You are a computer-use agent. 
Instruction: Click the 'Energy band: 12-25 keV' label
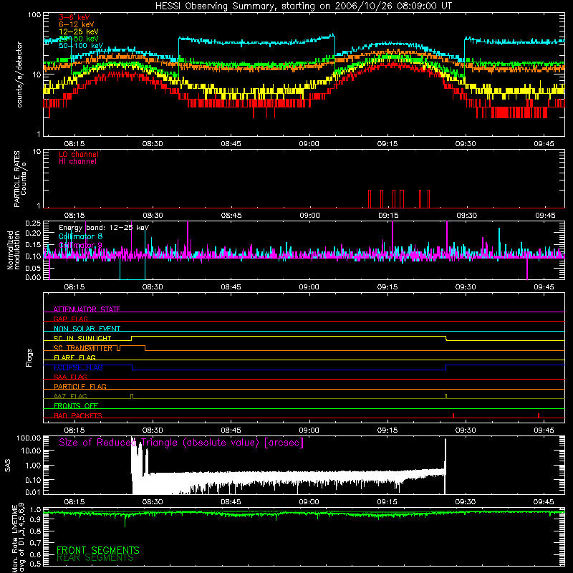(x=104, y=228)
